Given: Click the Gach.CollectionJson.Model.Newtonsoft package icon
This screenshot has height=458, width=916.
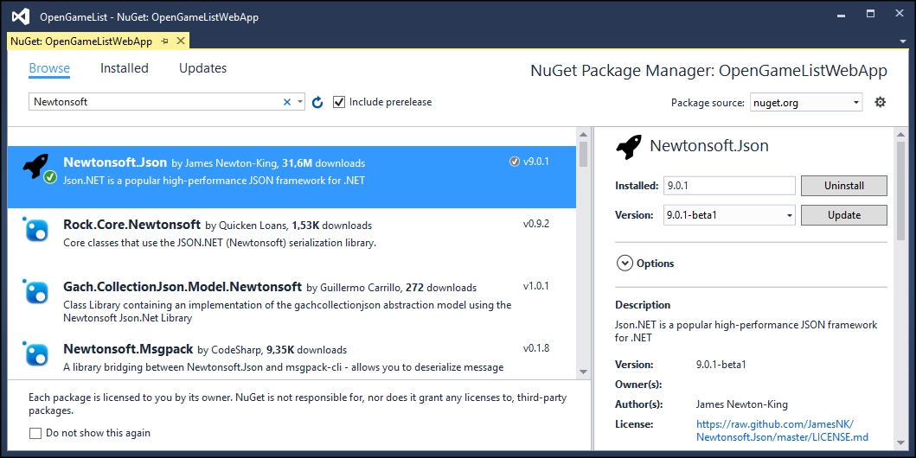Looking at the screenshot, I should pyautogui.click(x=35, y=291).
